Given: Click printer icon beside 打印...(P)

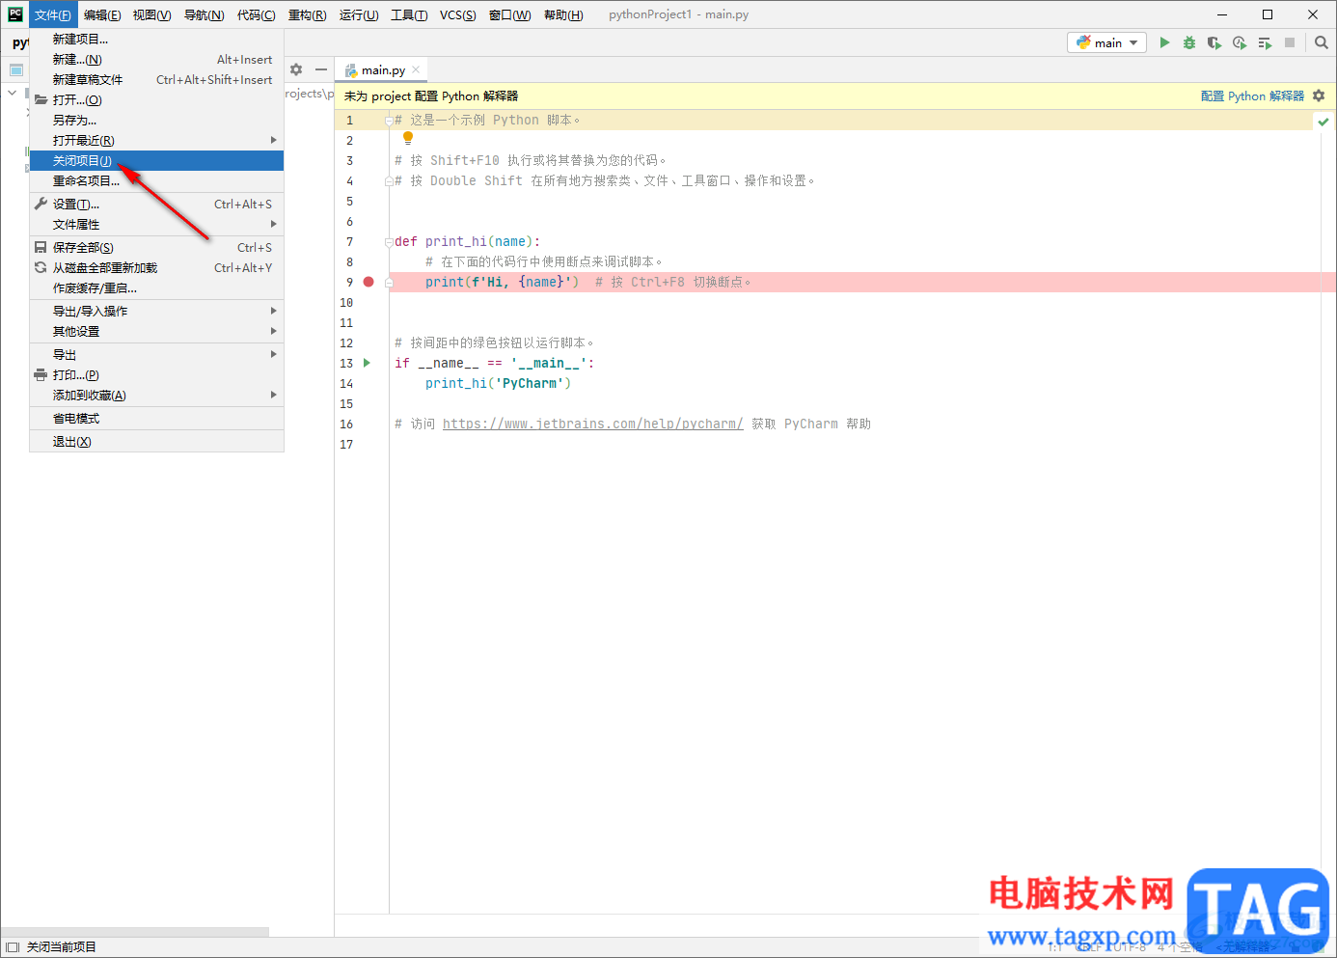Looking at the screenshot, I should pyautogui.click(x=41, y=374).
